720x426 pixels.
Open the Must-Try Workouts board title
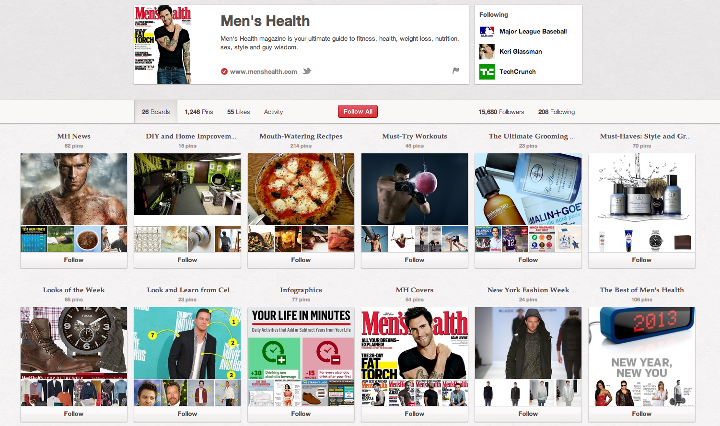415,136
